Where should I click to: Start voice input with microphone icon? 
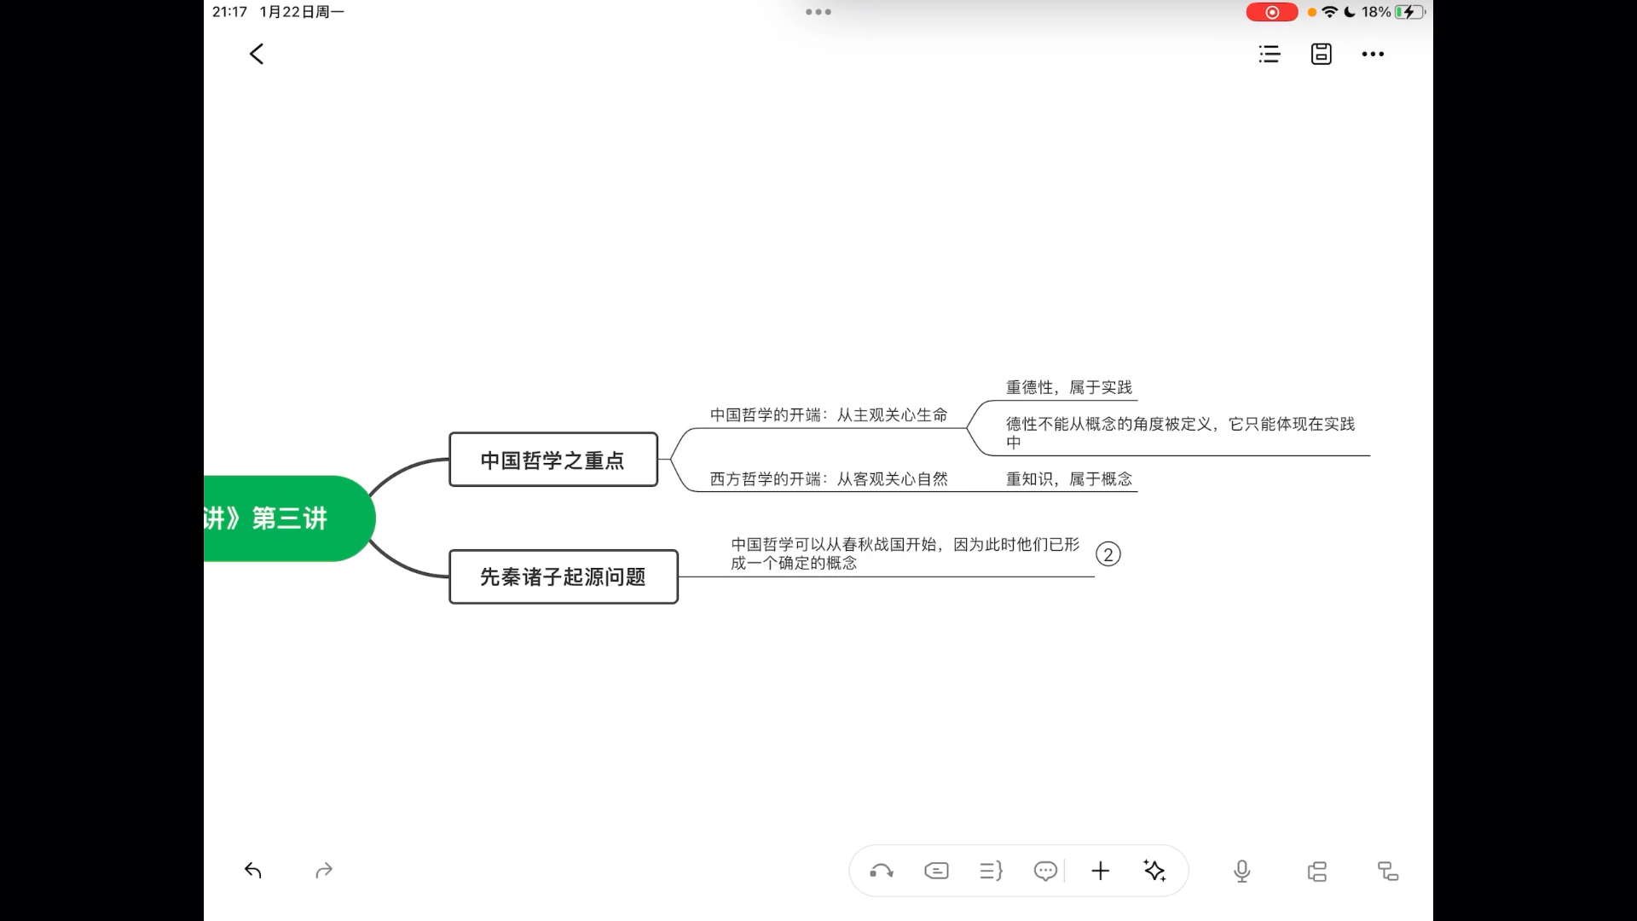[1242, 871]
